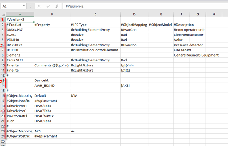Select column F header
Screen dimensions: 228x146
tap(182, 14)
